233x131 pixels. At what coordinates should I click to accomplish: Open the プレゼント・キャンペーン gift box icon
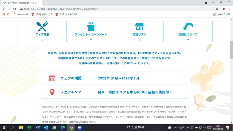(x=91, y=27)
